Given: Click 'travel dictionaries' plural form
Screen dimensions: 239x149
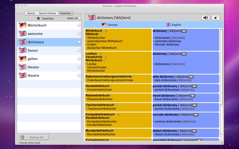Looking at the screenshot, I should pyautogui.click(x=166, y=99).
